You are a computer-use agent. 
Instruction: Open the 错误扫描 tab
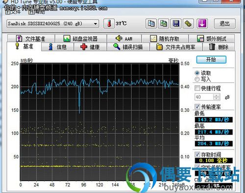click(x=128, y=47)
